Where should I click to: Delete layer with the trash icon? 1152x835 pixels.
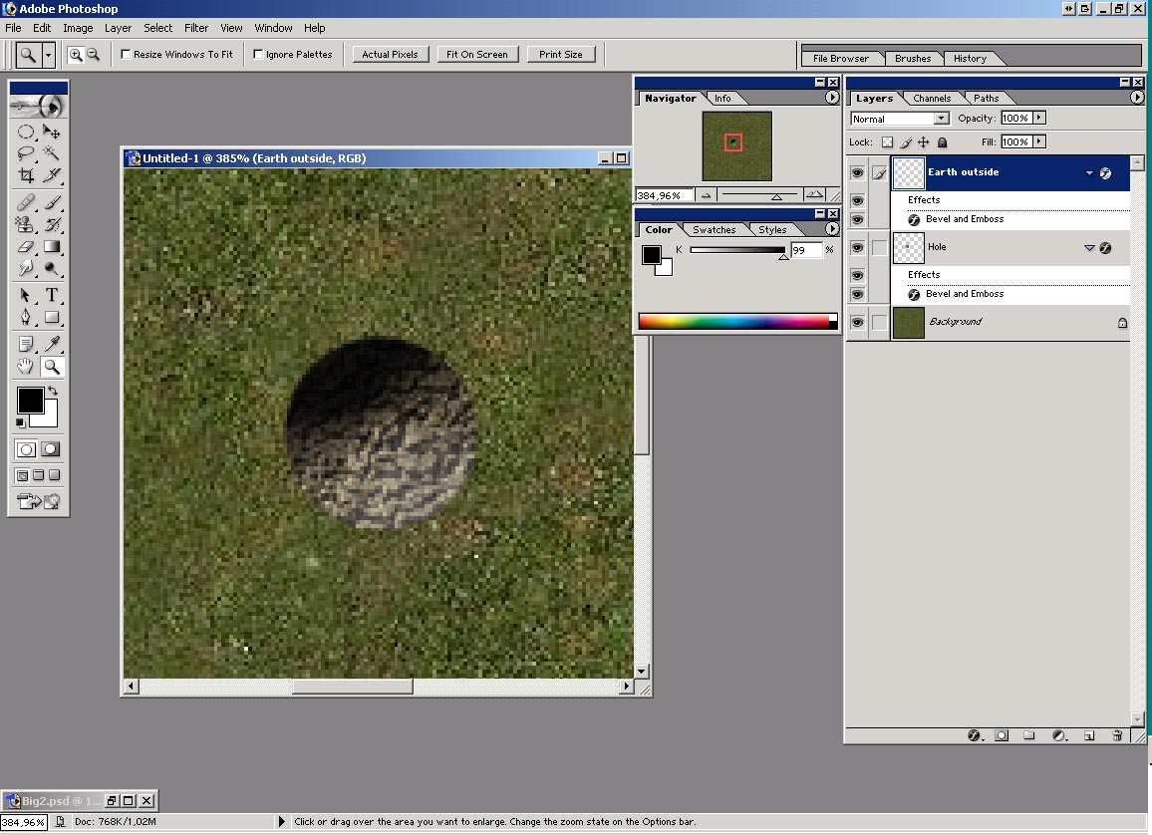(1117, 735)
